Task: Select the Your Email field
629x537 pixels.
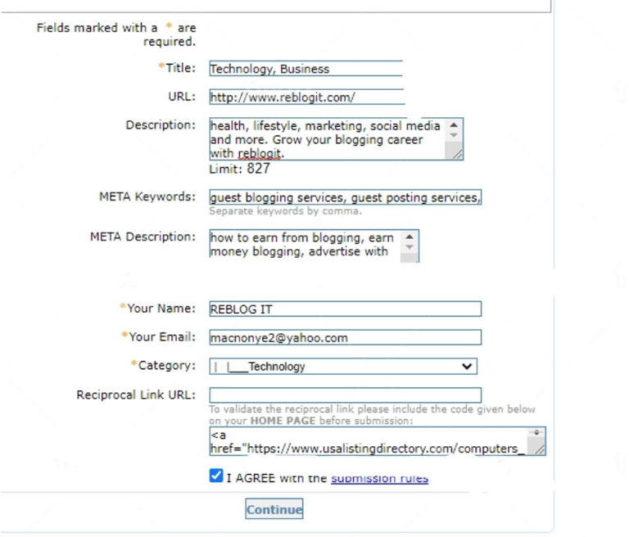Action: pyautogui.click(x=344, y=338)
